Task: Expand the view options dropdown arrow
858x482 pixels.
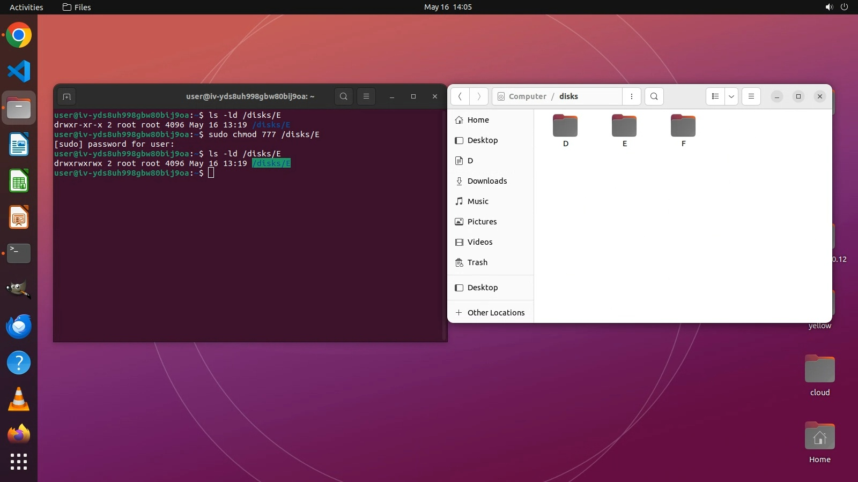Action: tap(731, 96)
